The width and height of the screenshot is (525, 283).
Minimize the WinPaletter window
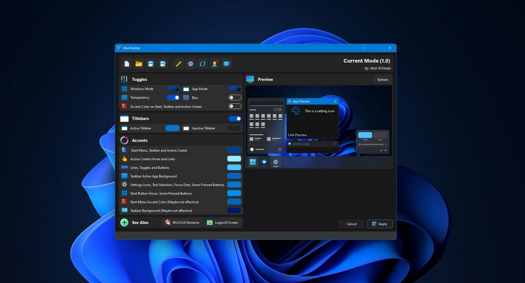365,48
